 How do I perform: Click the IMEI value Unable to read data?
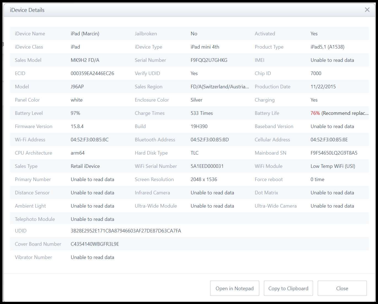click(x=332, y=60)
